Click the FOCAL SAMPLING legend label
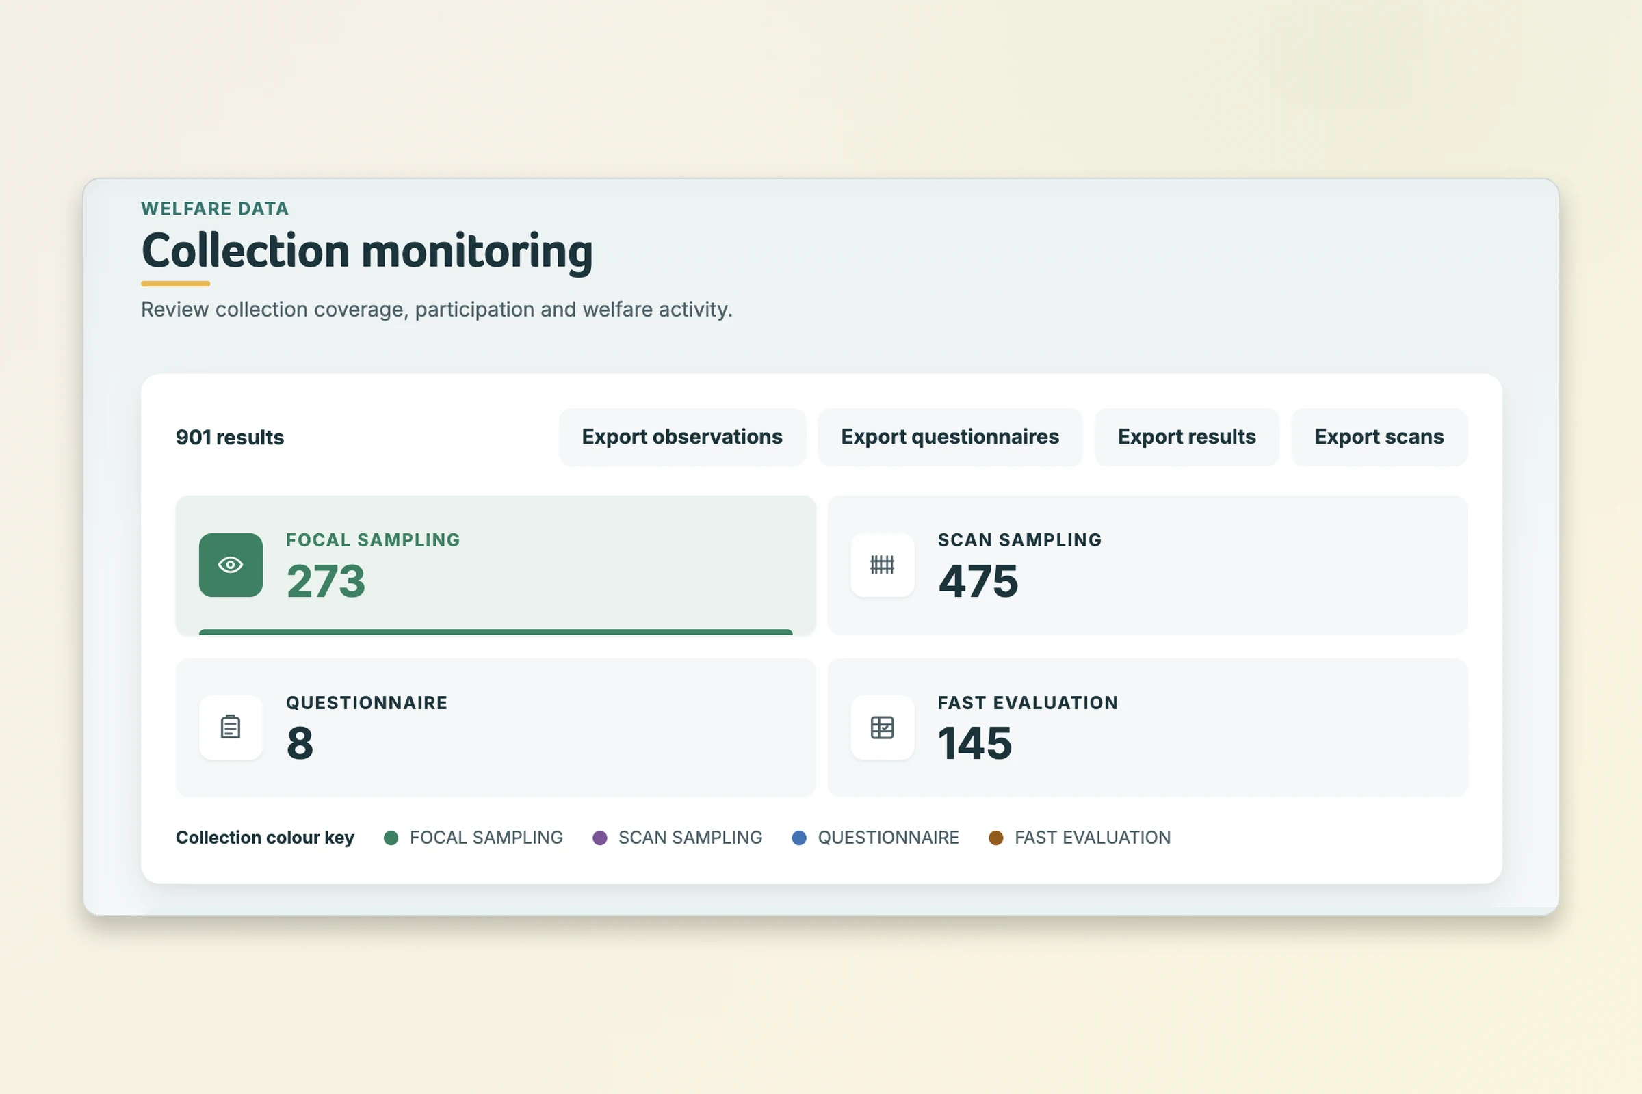The height and width of the screenshot is (1094, 1642). pos(486,837)
